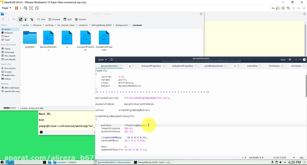Go up one folder in Dolphin

tap(14, 19)
